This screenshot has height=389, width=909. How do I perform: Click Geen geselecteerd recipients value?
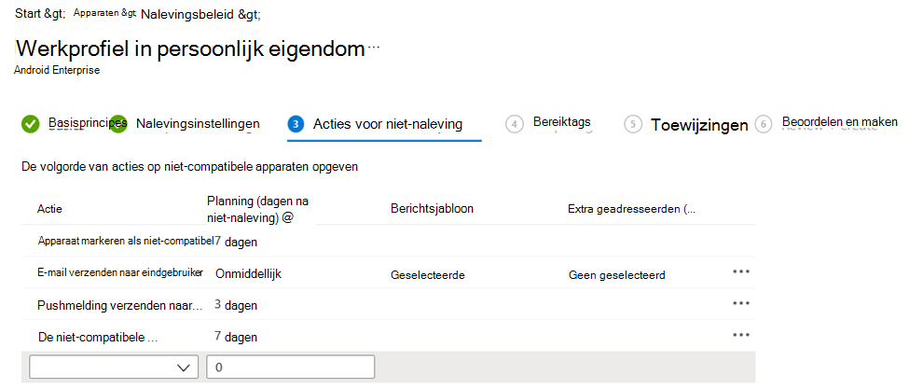tap(617, 275)
